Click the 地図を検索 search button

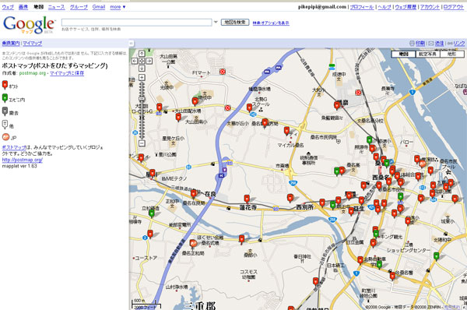[235, 22]
